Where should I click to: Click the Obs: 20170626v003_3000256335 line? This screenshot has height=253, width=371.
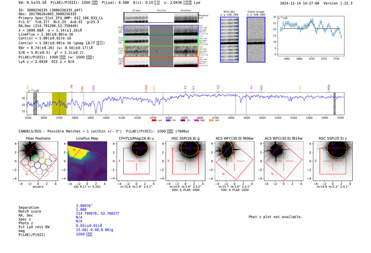click(x=47, y=14)
